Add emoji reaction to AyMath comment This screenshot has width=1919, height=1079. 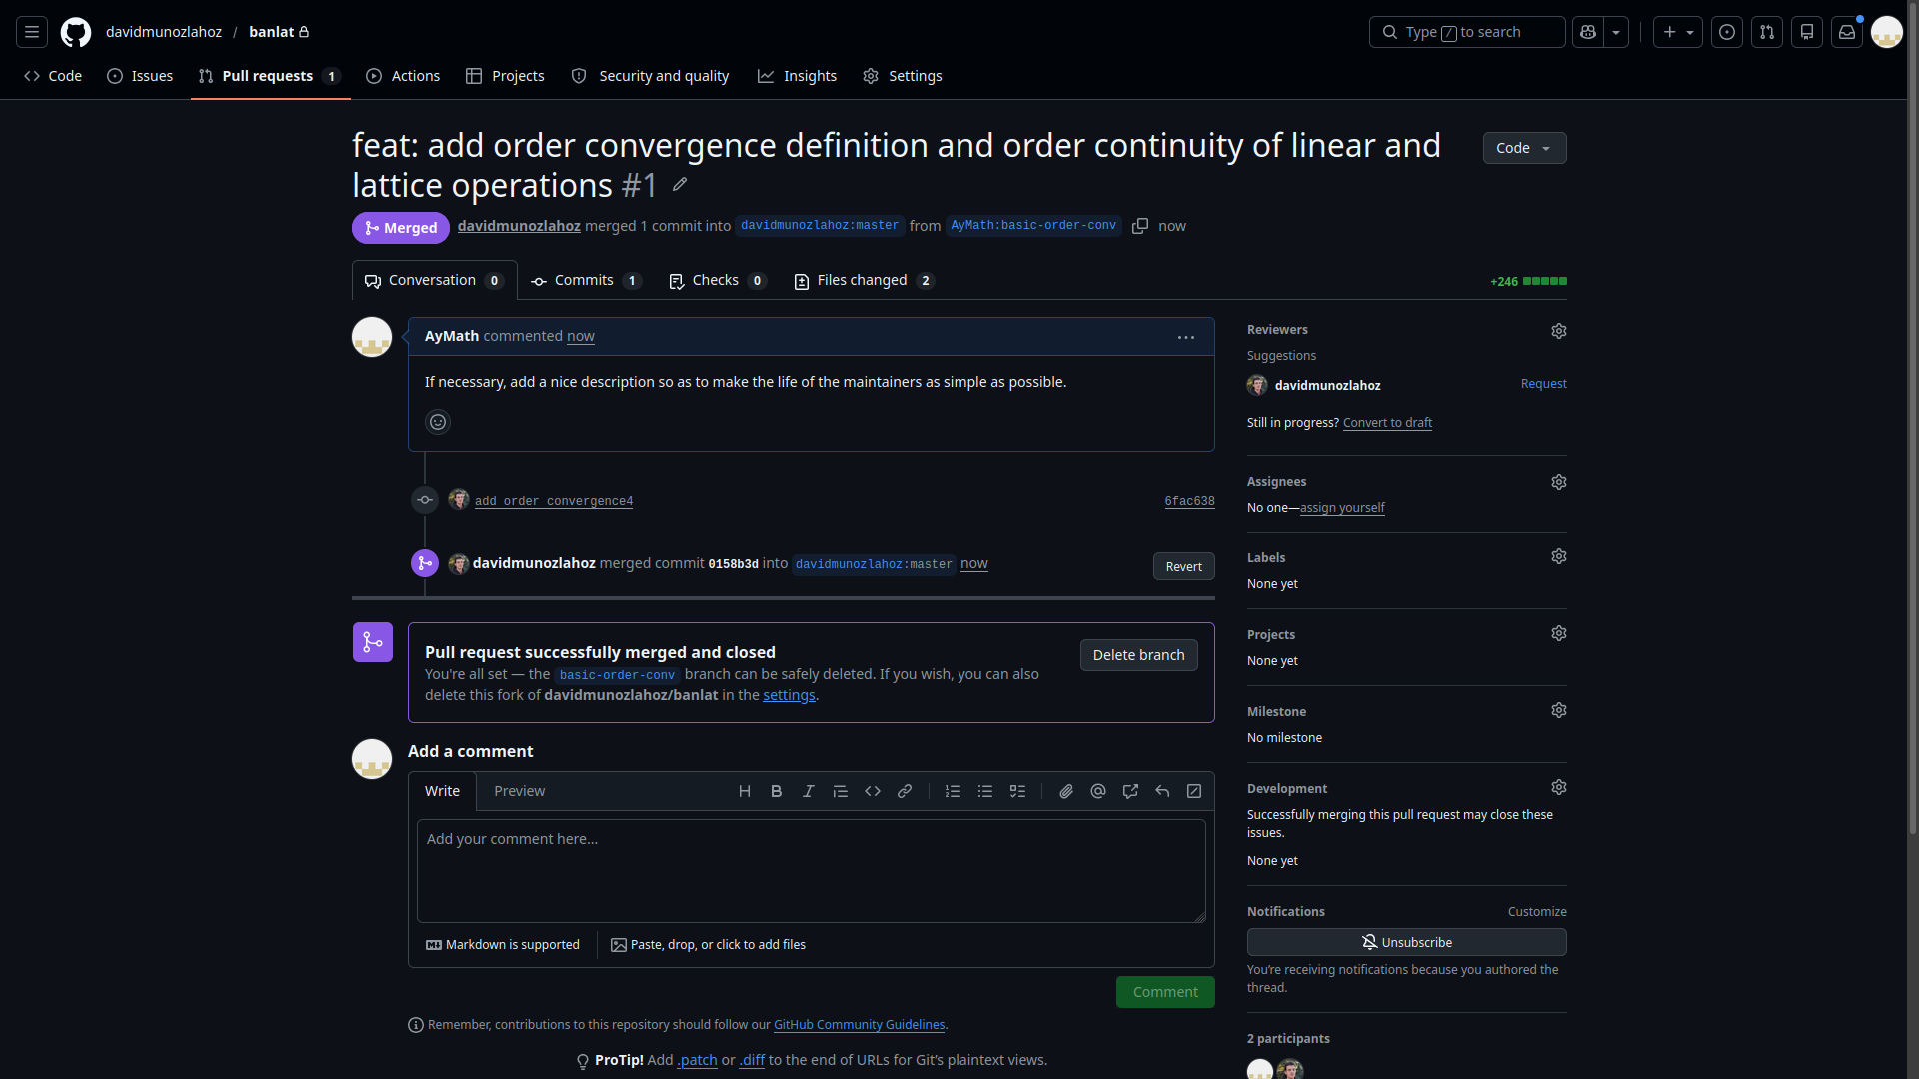pyautogui.click(x=438, y=422)
